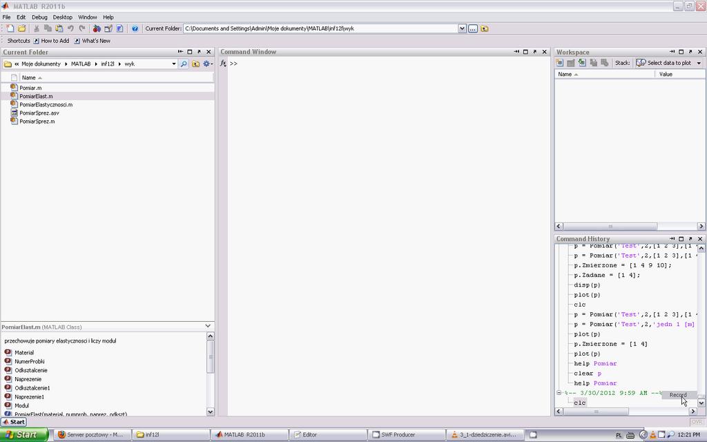Open the GUIDE icon in the toolbar

coord(108,28)
